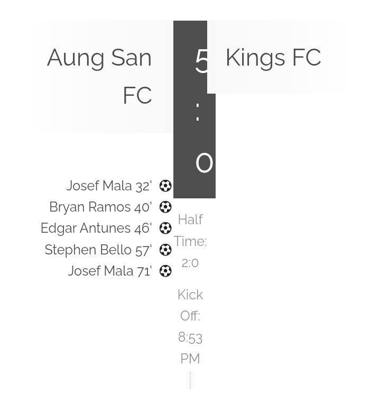Click the half time score 2:0
The height and width of the screenshot is (411, 380).
(190, 263)
